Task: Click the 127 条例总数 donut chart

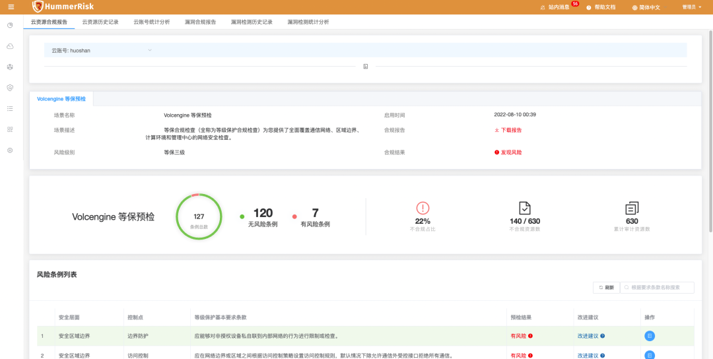Action: point(199,216)
